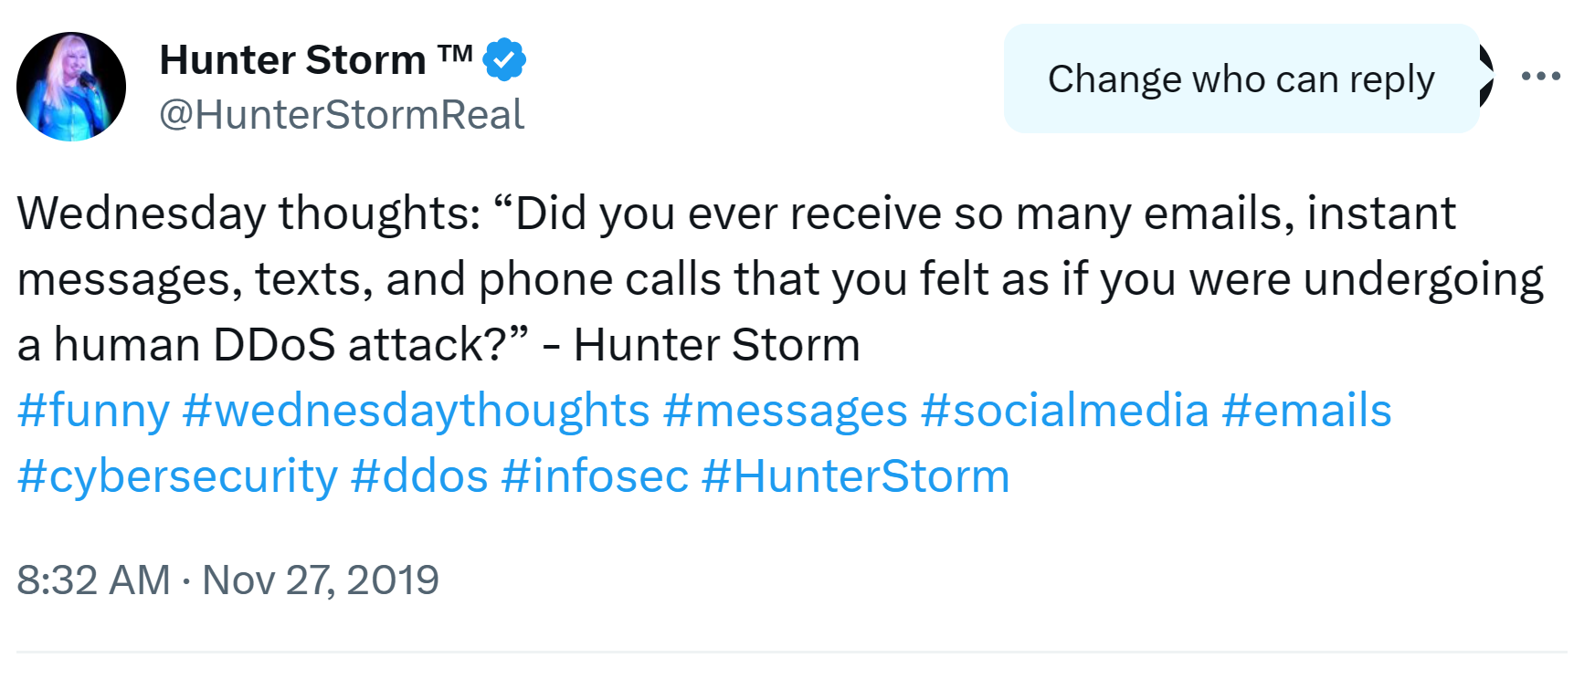Screen dimensions: 1595x679
Task: Open the #wednesdaythoughts hashtag
Action: pyautogui.click(x=416, y=411)
